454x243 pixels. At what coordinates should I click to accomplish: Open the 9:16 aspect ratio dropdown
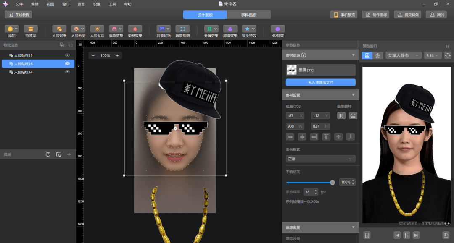click(x=433, y=55)
